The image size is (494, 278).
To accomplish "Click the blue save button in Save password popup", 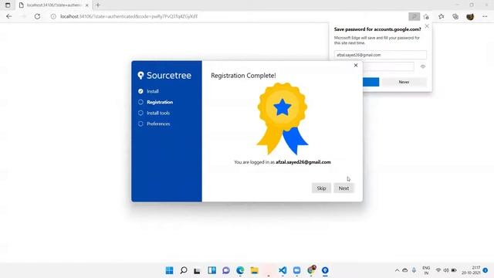I will [x=370, y=82].
